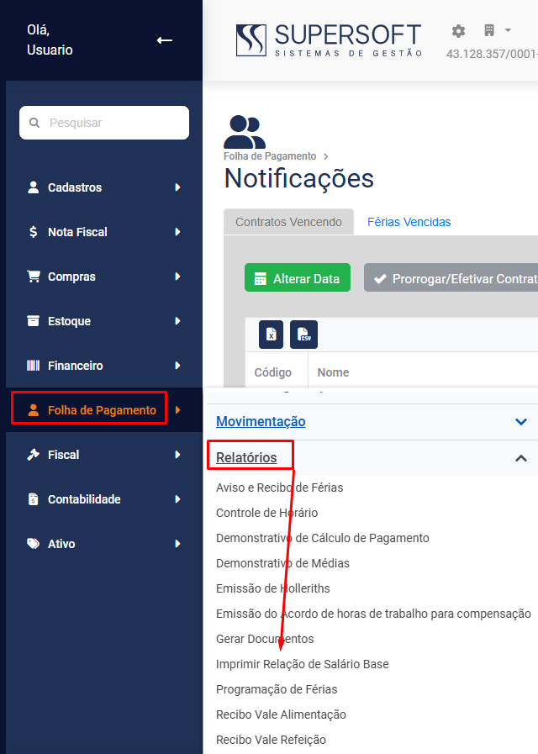Collapse the Relatórios section chevron
This screenshot has width=538, height=754.
point(521,458)
